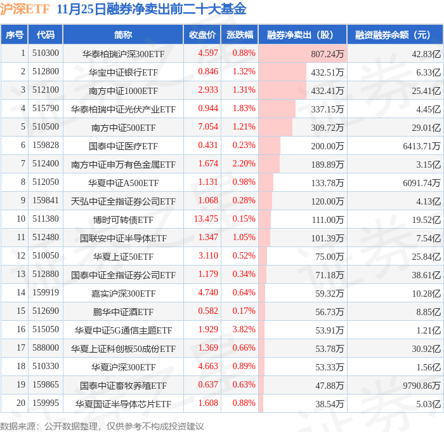Click code cell 510050
This screenshot has width=444, height=432.
pos(46,256)
